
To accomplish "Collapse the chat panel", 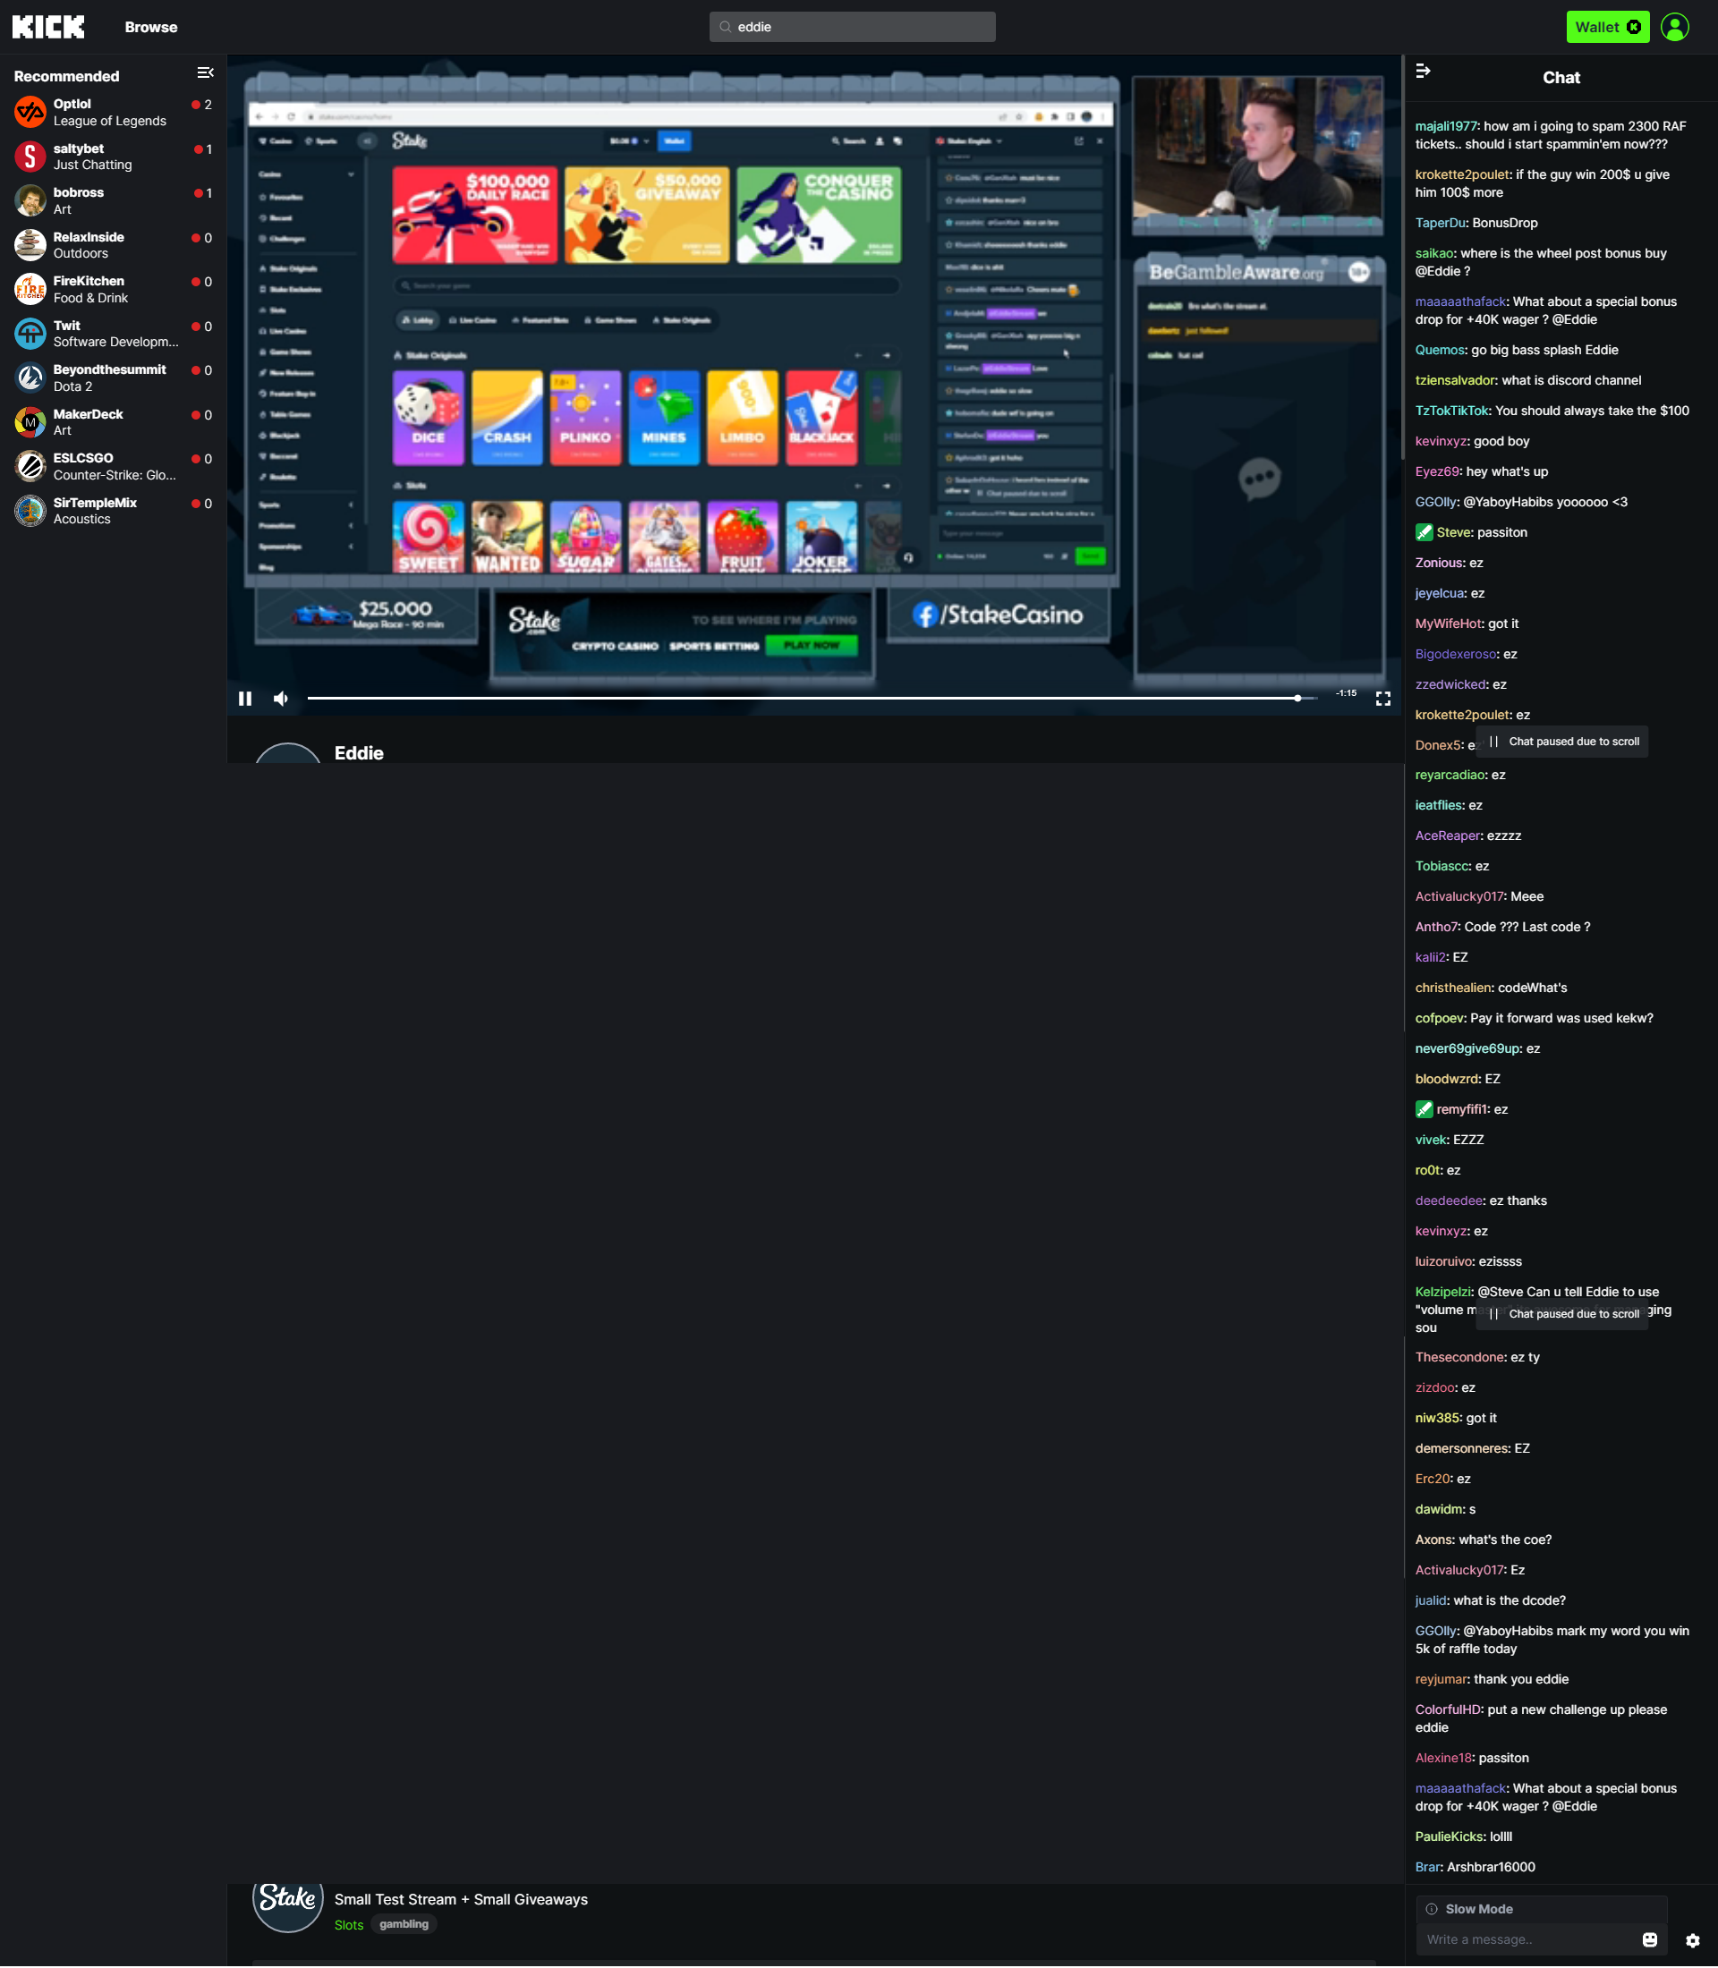I will coord(1423,71).
